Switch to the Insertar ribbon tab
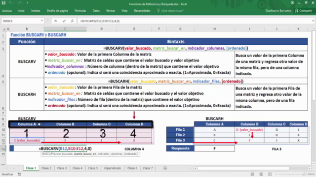The height and width of the screenshot is (177, 316). point(36,11)
